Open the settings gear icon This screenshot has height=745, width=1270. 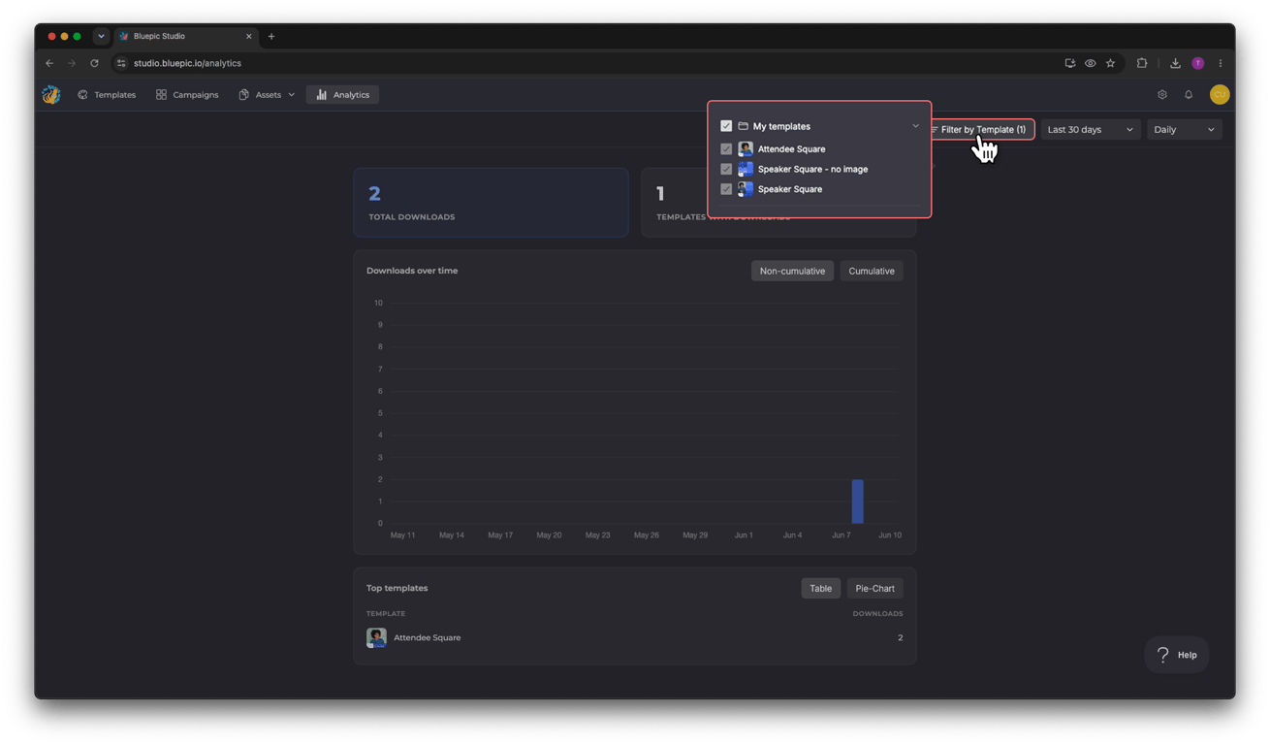(x=1162, y=95)
